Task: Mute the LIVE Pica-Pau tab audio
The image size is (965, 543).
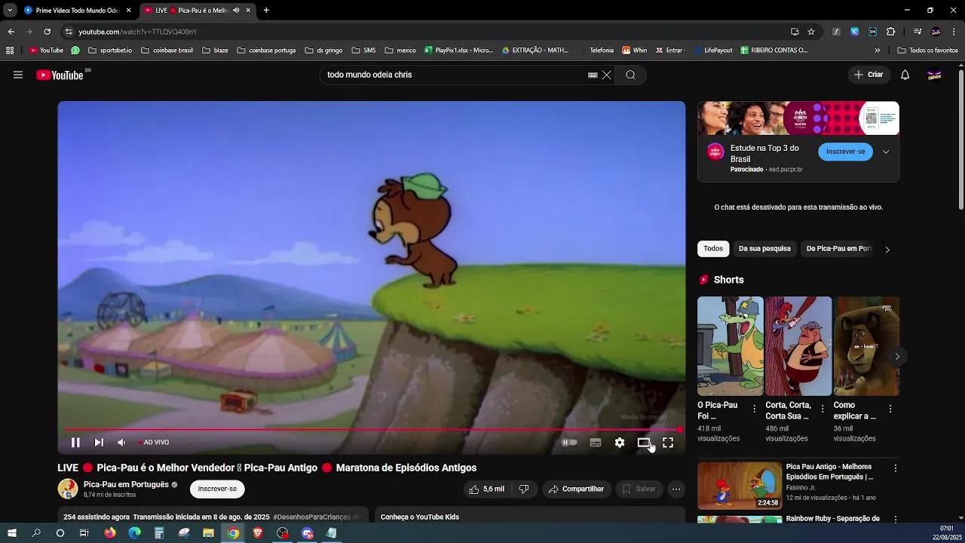Action: pyautogui.click(x=237, y=11)
